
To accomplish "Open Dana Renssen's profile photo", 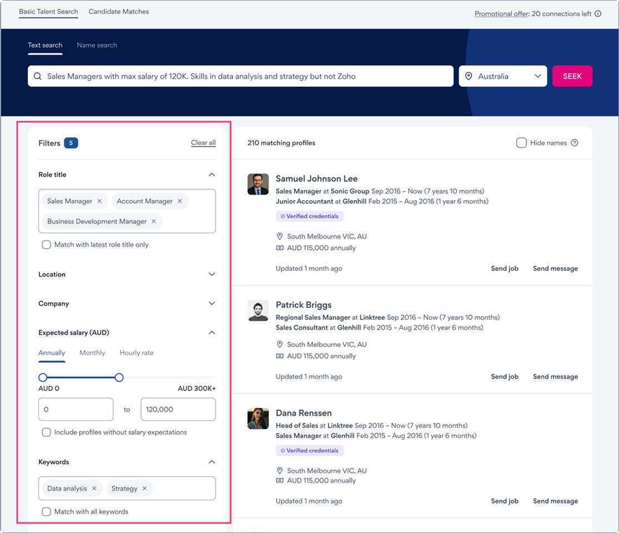I will click(258, 419).
